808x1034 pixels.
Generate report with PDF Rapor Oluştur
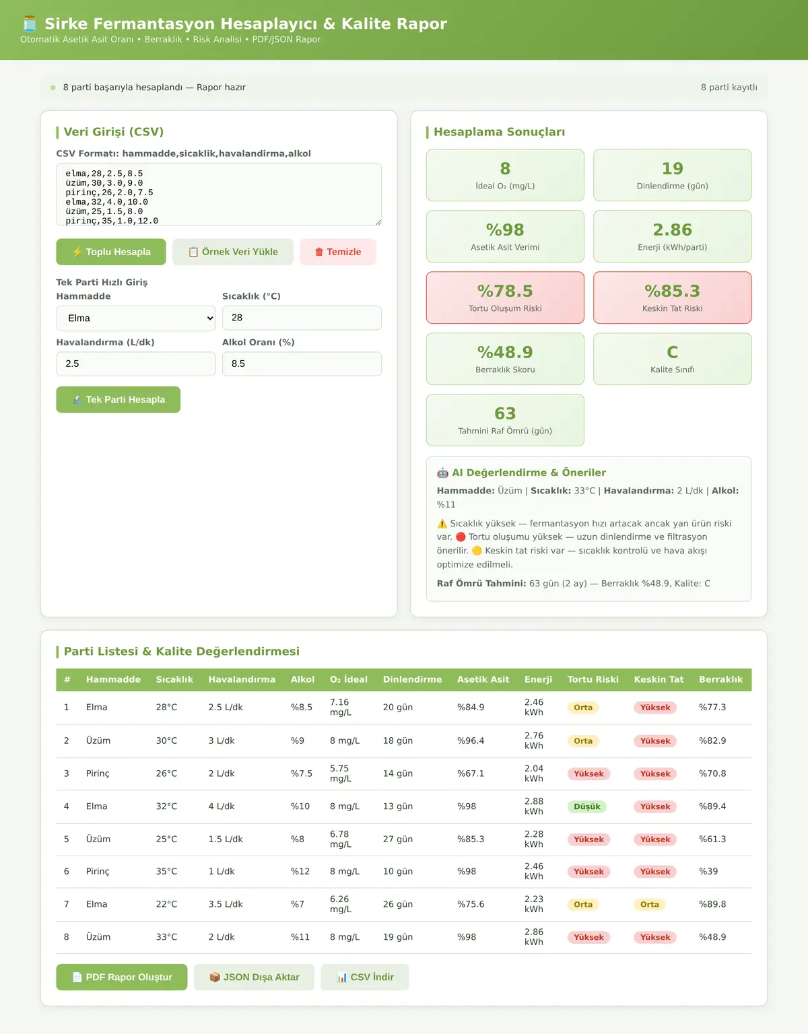(122, 977)
